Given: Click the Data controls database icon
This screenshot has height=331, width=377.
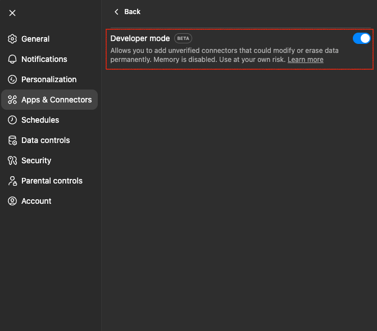Looking at the screenshot, I should point(12,140).
